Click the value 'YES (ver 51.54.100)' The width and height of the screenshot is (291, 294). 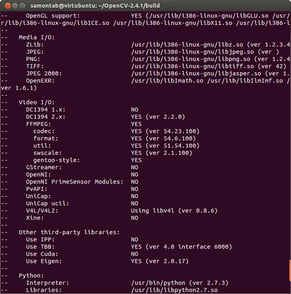[165, 146]
